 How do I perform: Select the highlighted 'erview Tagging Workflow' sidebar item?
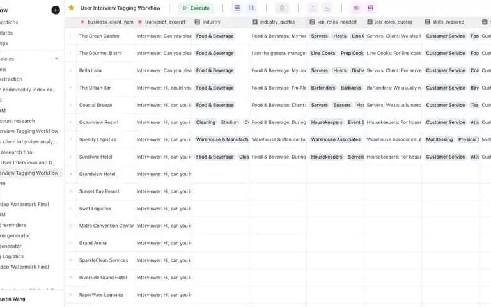(x=30, y=173)
